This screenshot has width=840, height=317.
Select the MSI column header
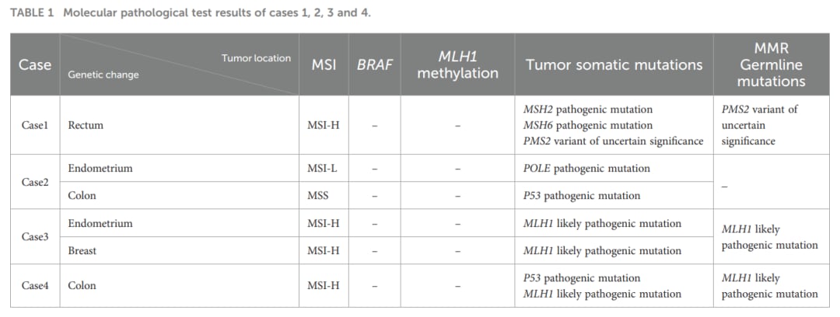[x=323, y=64]
